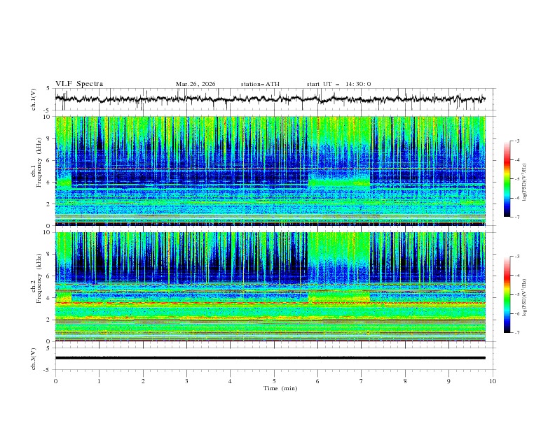Click the '-3' value on the ch.1 colorbar
The height and width of the screenshot is (428, 555).
(x=517, y=141)
